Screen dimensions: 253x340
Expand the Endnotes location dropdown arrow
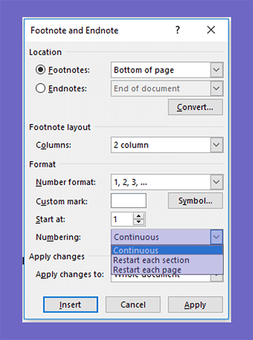click(x=216, y=88)
